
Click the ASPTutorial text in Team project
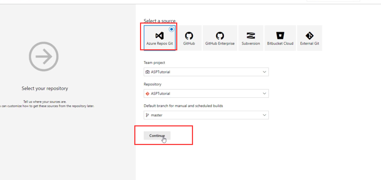coord(160,72)
